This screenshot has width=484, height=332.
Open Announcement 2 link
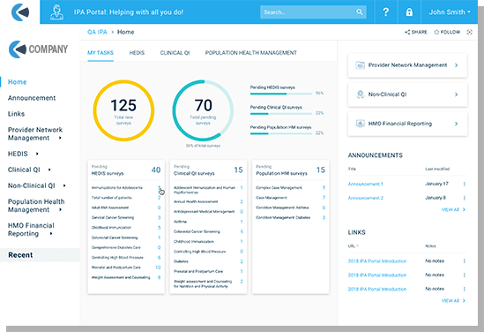[x=366, y=198]
